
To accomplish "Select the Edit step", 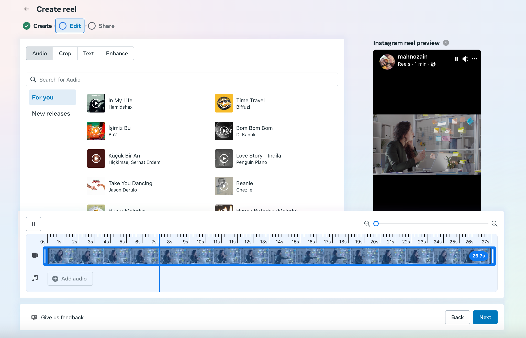I will [x=70, y=26].
